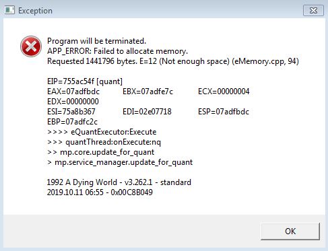Click the 'Program will be terminated.' line
Viewport: 328px width, 251px height.
pos(96,41)
